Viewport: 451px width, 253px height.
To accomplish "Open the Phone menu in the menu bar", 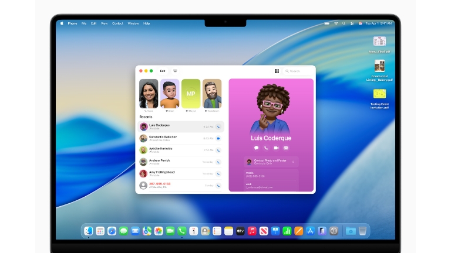I will click(72, 23).
